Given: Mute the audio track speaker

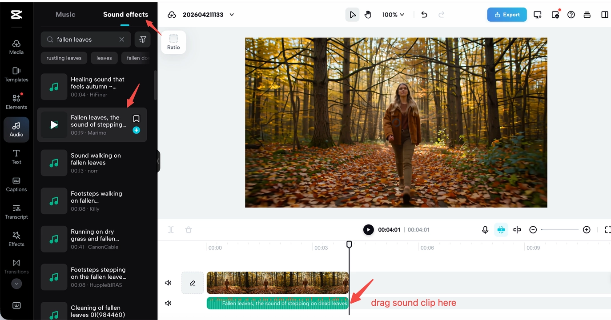Looking at the screenshot, I should [168, 303].
